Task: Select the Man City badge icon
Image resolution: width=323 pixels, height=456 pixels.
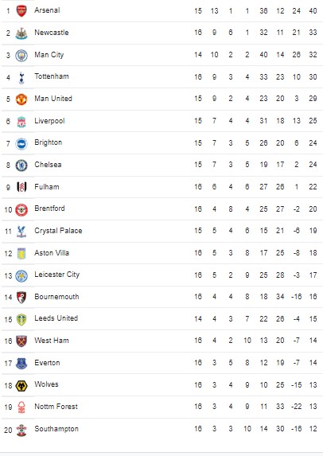Action: (x=21, y=55)
